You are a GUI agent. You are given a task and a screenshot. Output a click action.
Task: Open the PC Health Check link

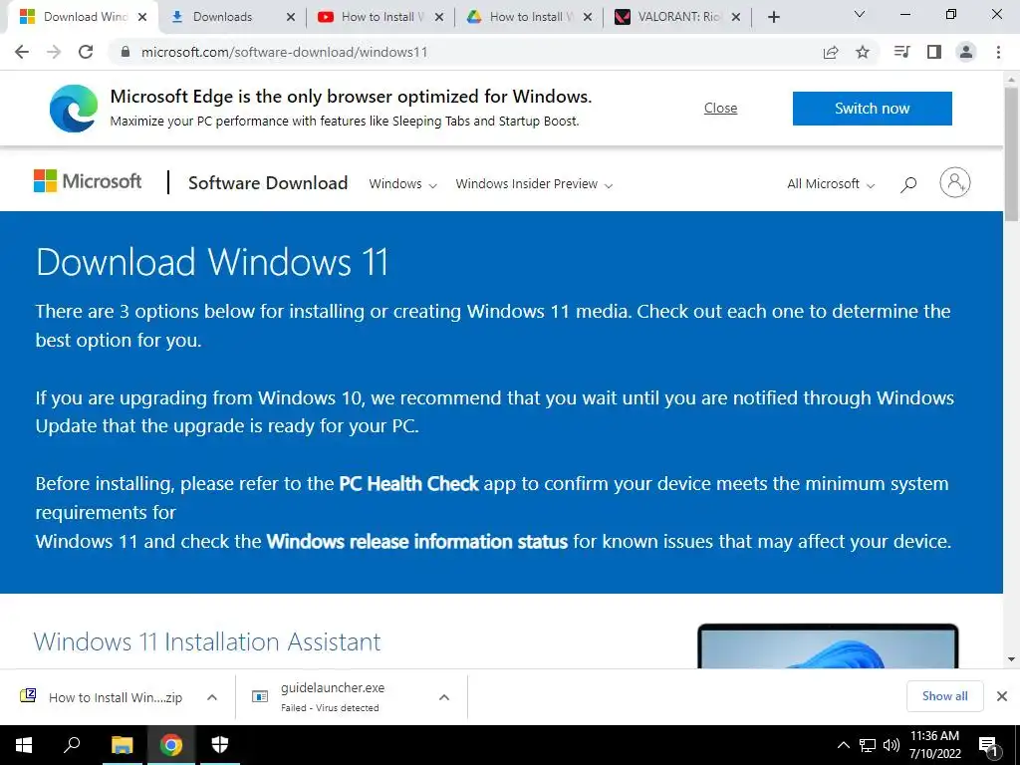(408, 484)
